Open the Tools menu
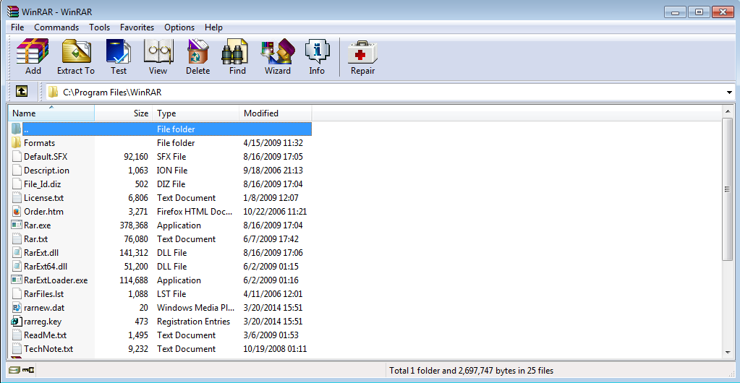 pyautogui.click(x=100, y=27)
